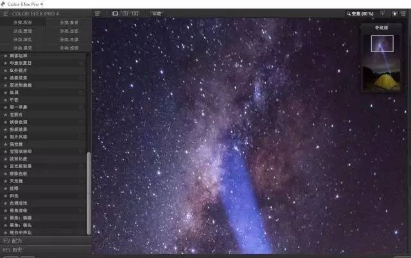Toggle the star beside 移除色板

click(x=5, y=174)
